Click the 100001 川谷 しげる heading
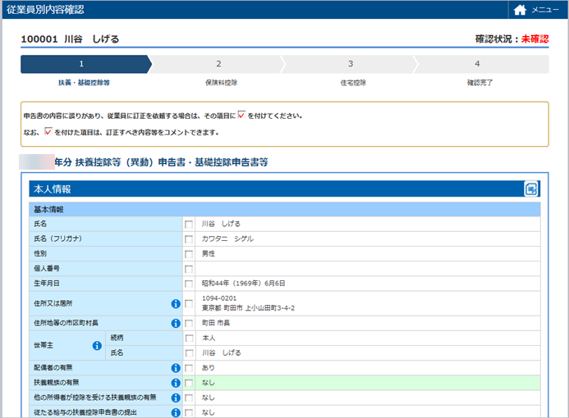This screenshot has width=569, height=418. click(x=70, y=39)
